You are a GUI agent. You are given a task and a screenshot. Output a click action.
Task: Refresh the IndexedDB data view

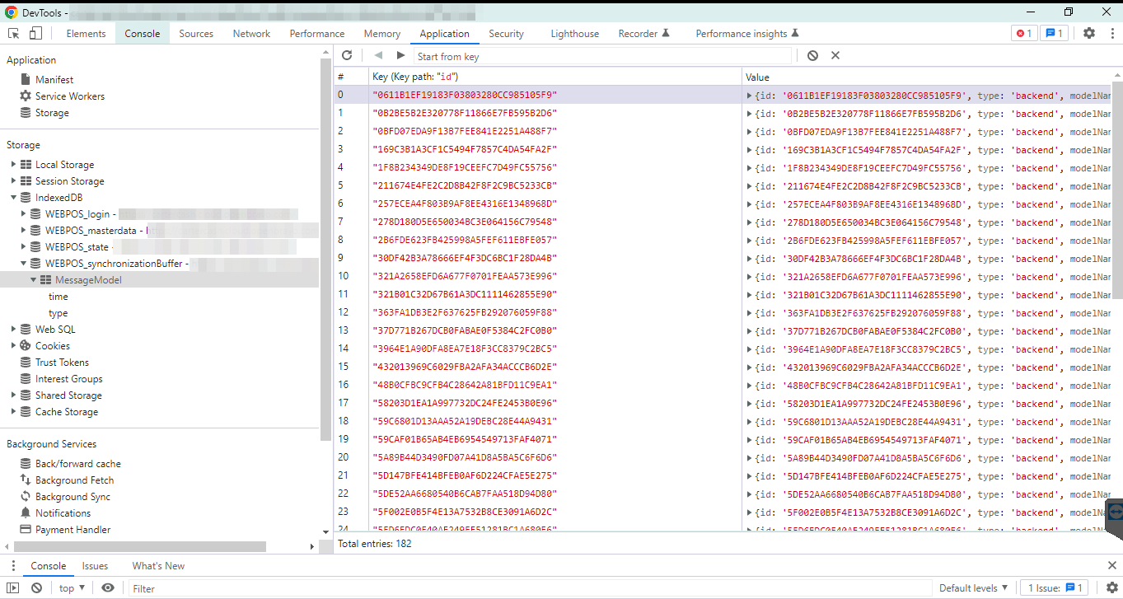[347, 55]
